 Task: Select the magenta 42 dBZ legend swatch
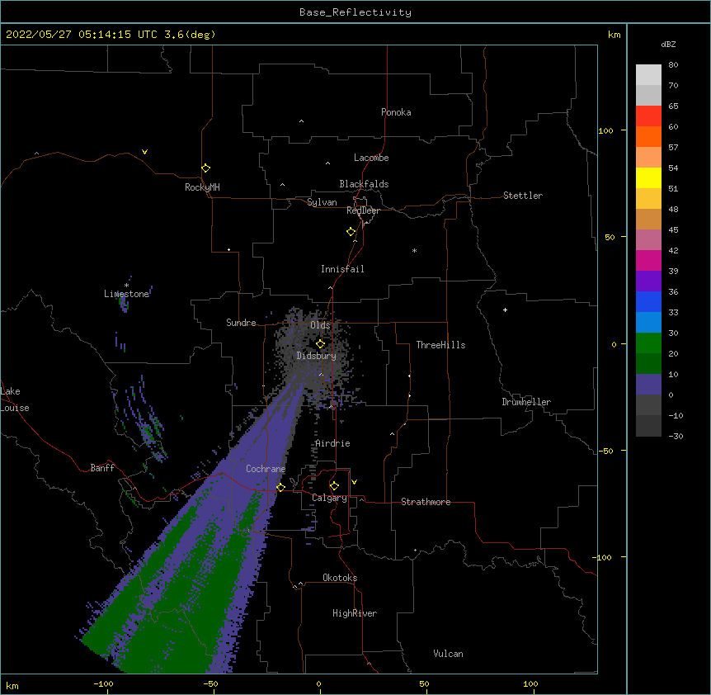pyautogui.click(x=648, y=260)
